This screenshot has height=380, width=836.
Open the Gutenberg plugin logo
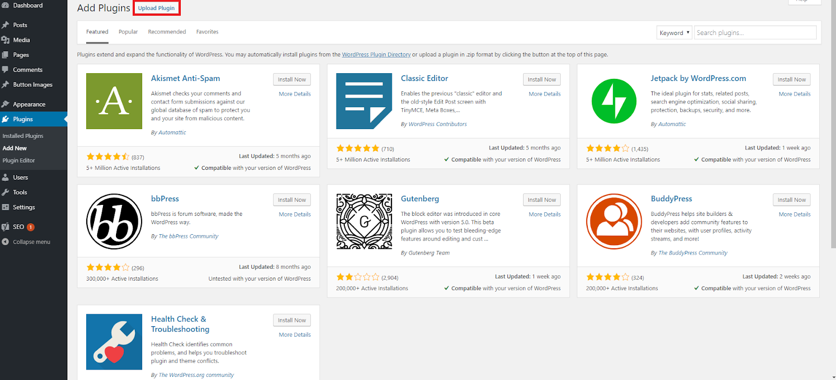(x=364, y=222)
